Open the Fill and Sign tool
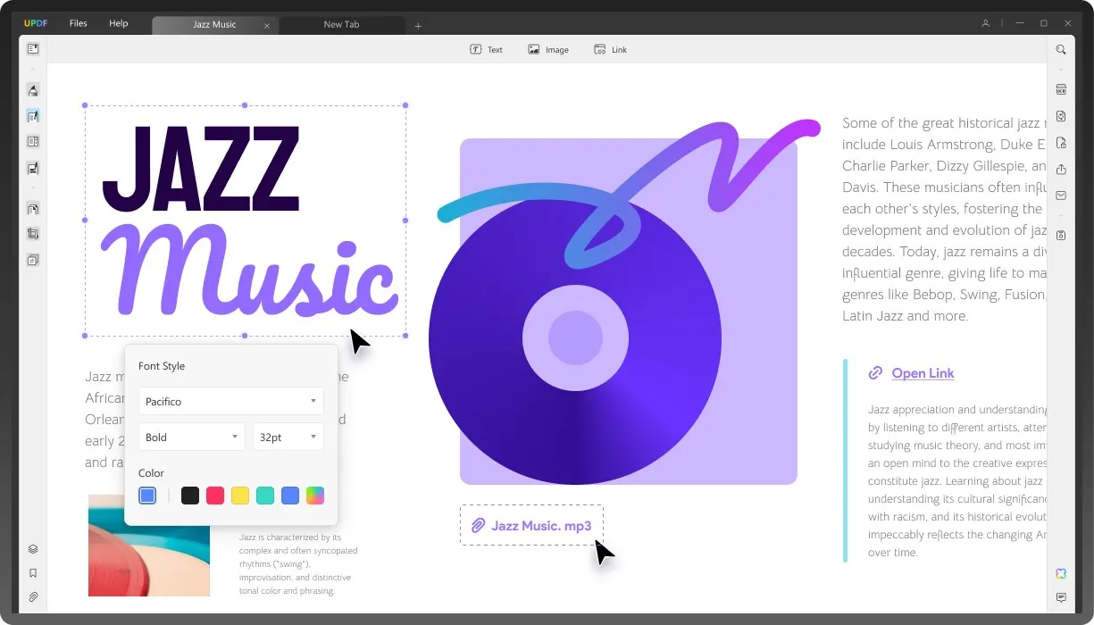This screenshot has height=625, width=1094. (33, 168)
